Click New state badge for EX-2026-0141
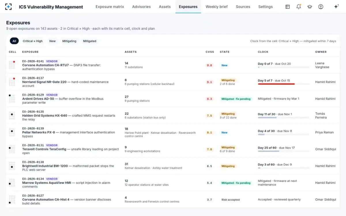This screenshot has width=346, height=216. click(x=224, y=65)
